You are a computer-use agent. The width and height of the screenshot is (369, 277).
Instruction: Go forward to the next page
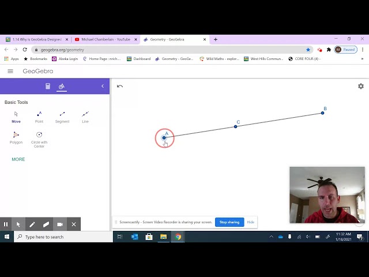[x=16, y=50]
